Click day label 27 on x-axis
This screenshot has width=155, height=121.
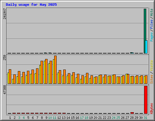click(127, 118)
